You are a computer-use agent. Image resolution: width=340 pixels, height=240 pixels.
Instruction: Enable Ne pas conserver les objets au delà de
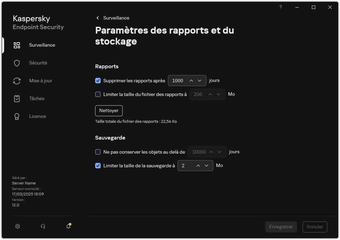click(98, 152)
